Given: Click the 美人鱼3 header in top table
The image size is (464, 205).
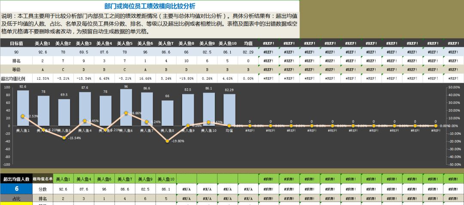Looking at the screenshot, I should tap(84, 43).
